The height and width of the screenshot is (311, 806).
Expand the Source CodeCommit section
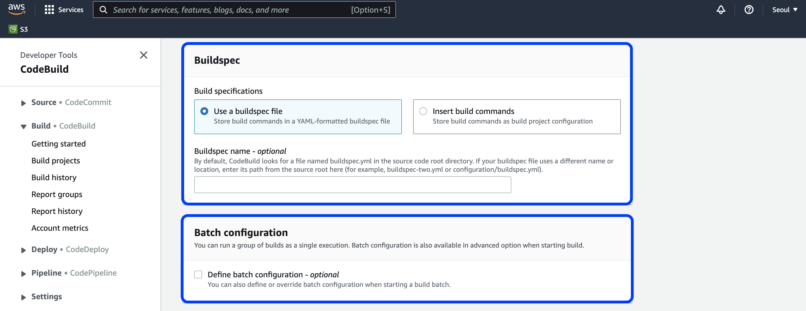[24, 103]
